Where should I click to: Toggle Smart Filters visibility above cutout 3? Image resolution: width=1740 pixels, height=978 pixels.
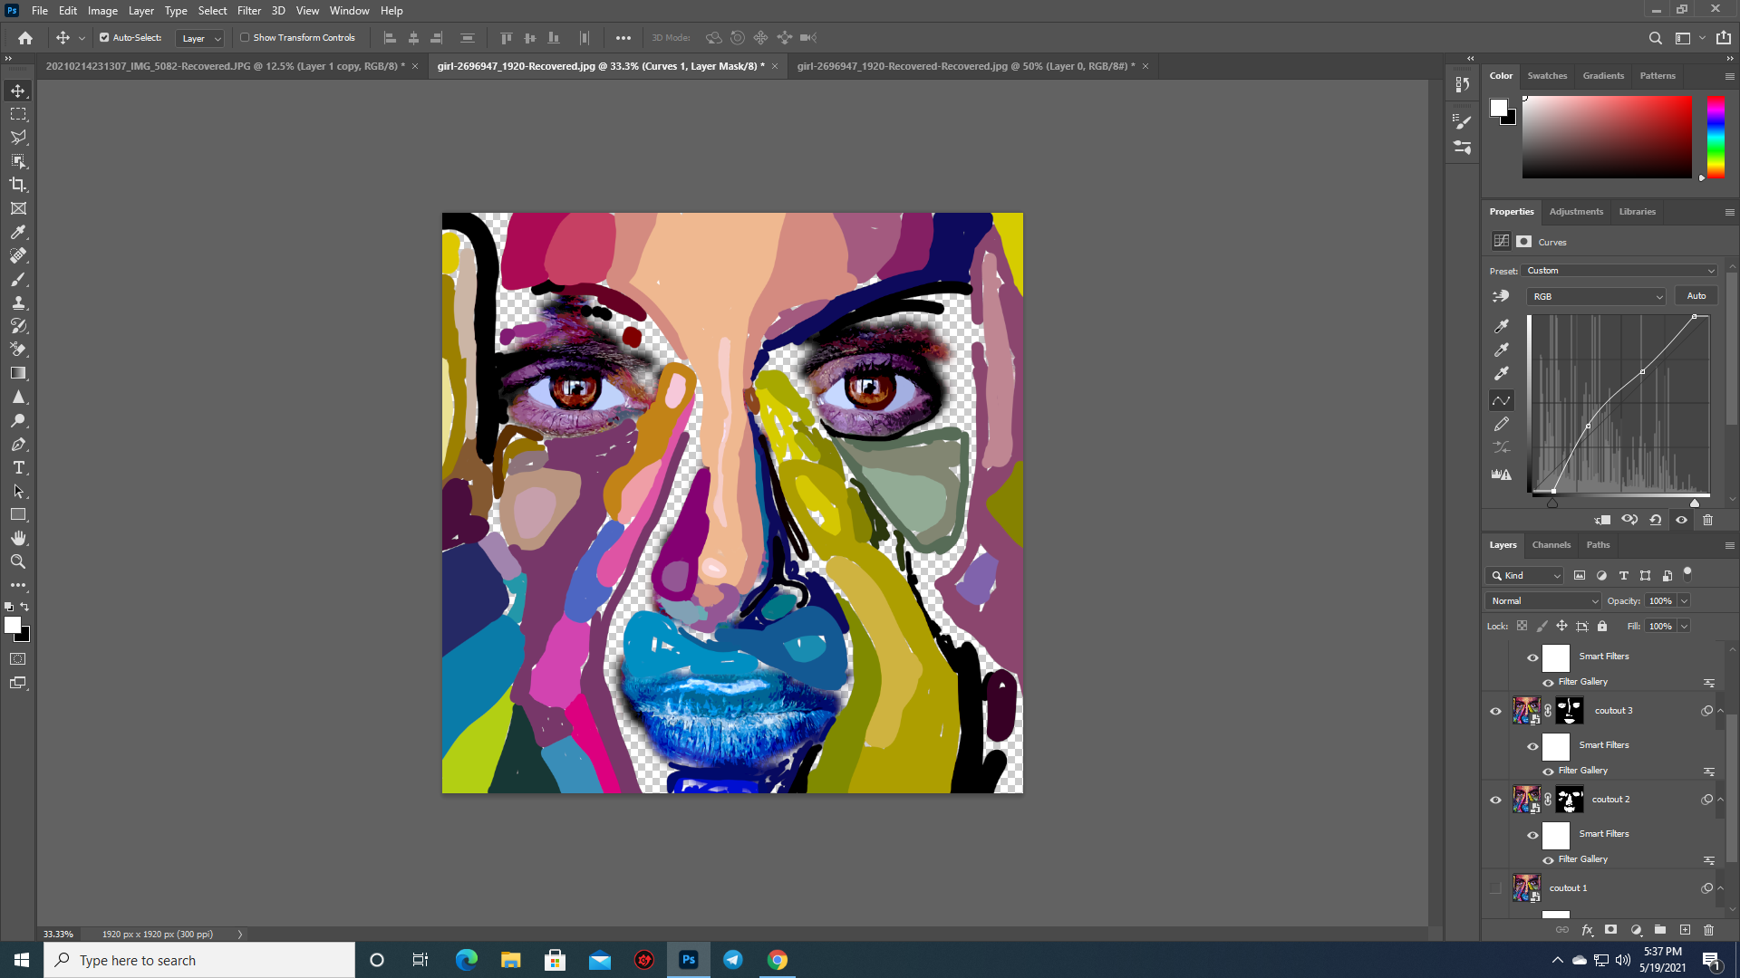click(x=1532, y=658)
